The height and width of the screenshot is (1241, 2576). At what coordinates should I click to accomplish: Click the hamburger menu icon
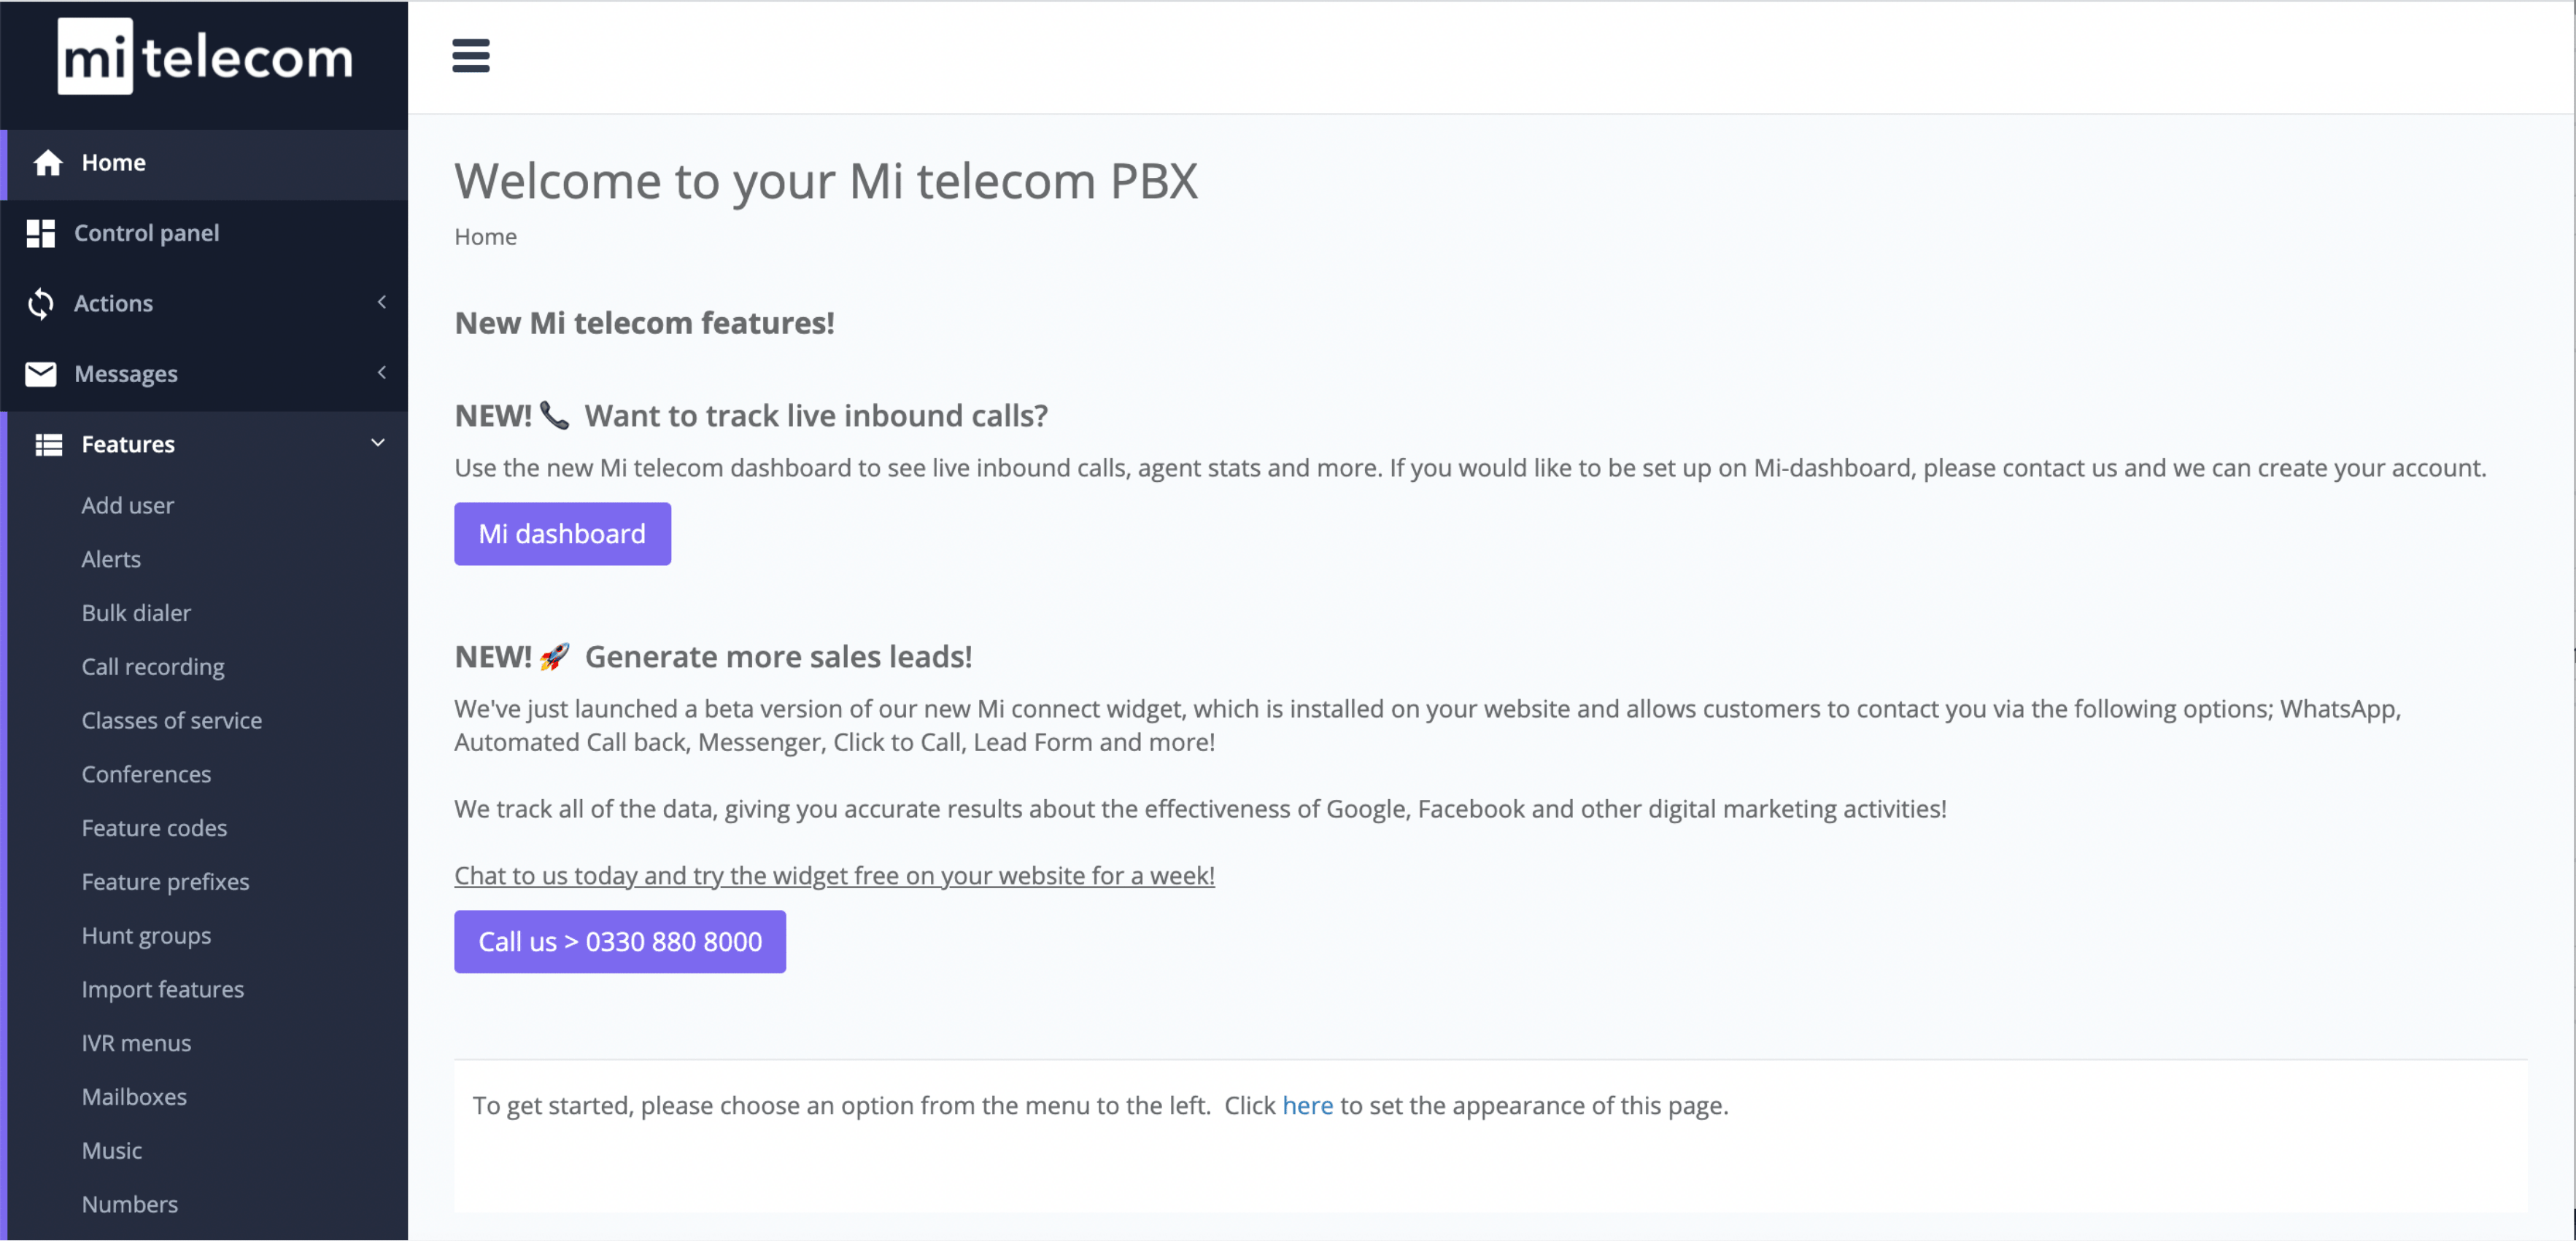coord(470,56)
